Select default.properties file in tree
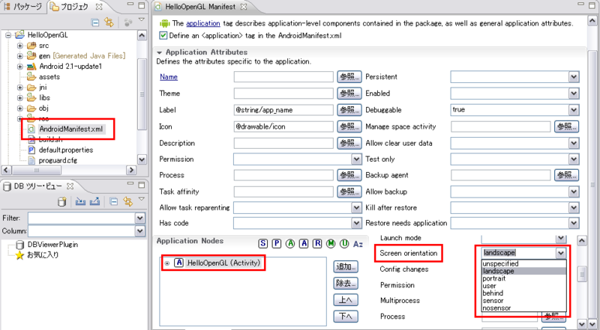Image resolution: width=600 pixels, height=330 pixels. (x=66, y=150)
